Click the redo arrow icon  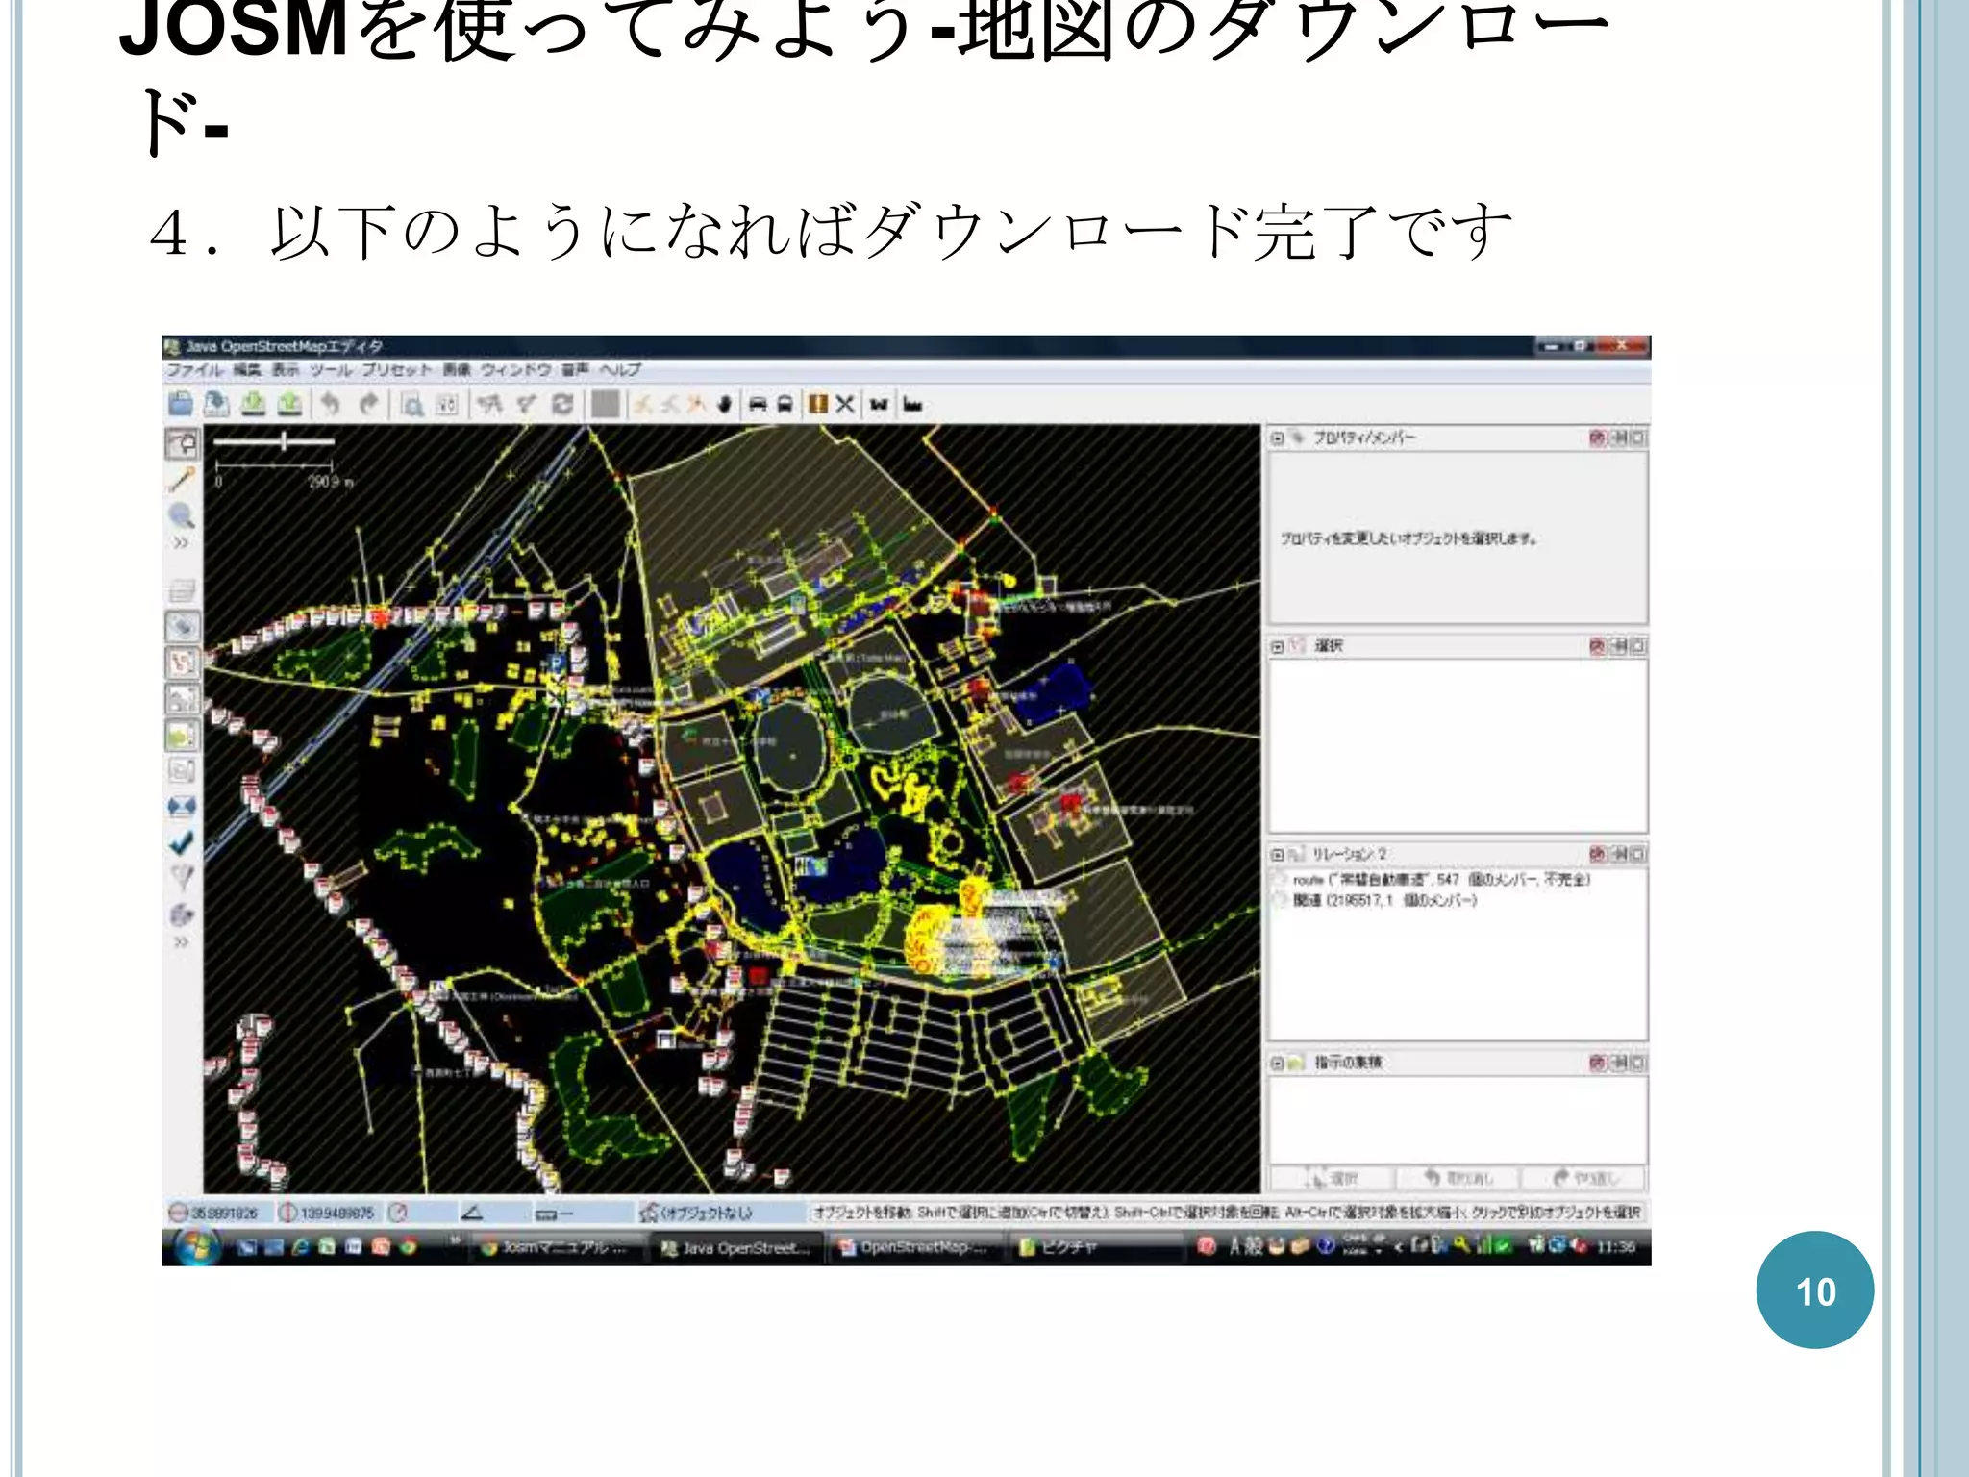click(367, 404)
